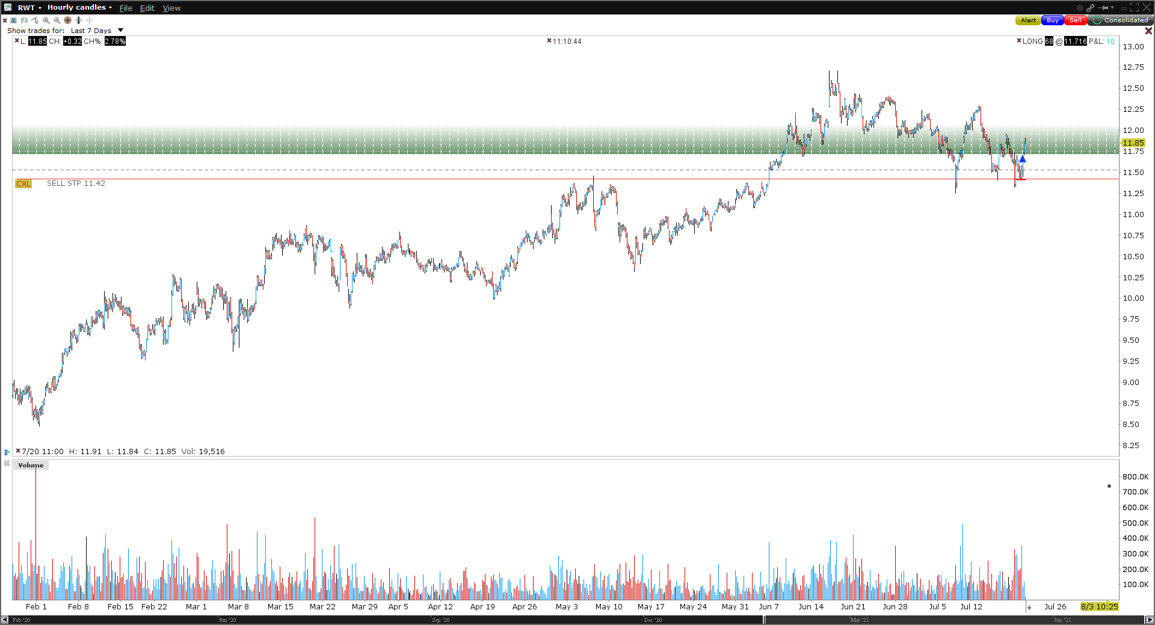Image resolution: width=1155 pixels, height=625 pixels.
Task: Click the Show trades for label
Action: pyautogui.click(x=35, y=31)
